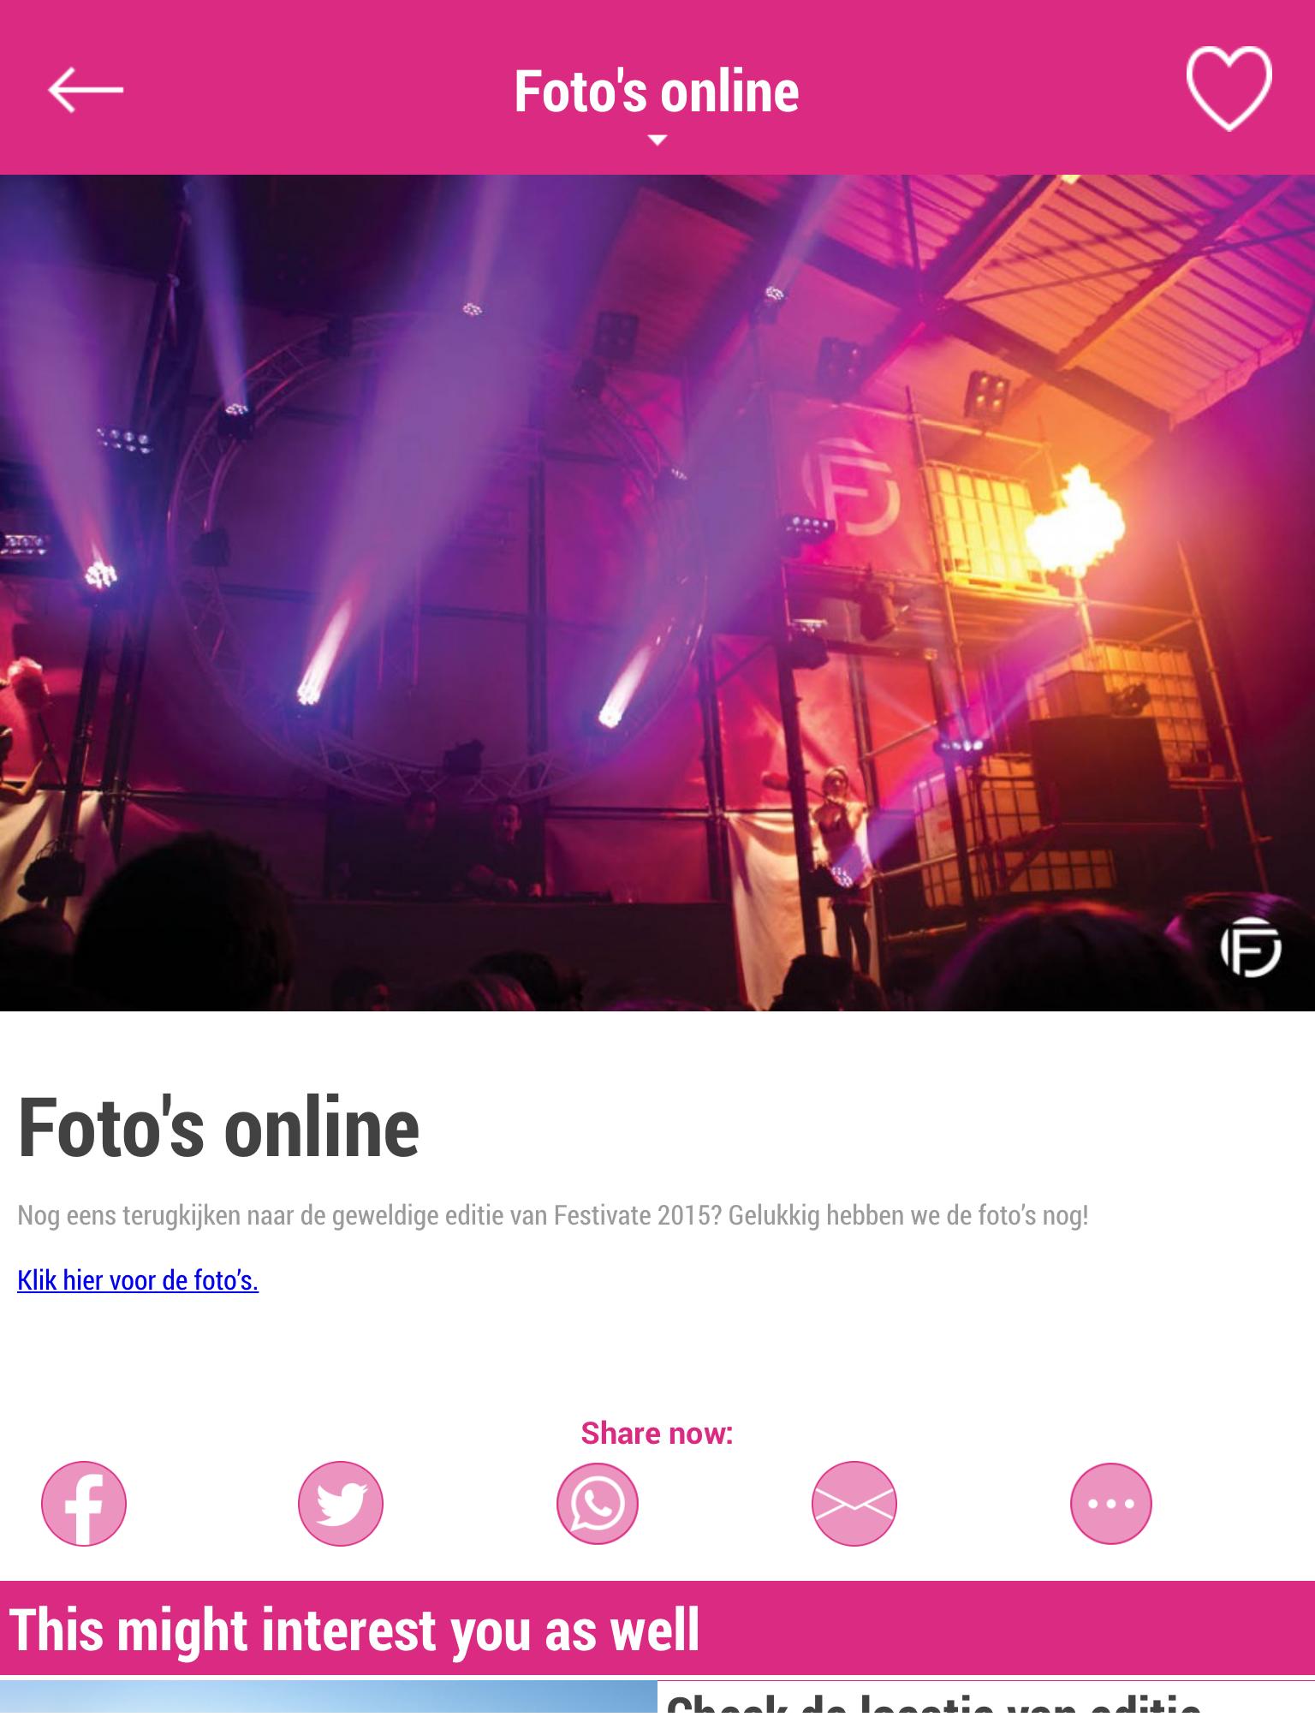Click the 'Share now:' label
1315x1723 pixels.
pyautogui.click(x=657, y=1434)
